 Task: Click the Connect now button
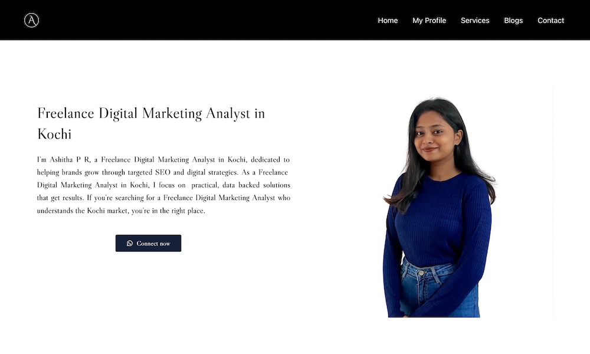point(148,244)
